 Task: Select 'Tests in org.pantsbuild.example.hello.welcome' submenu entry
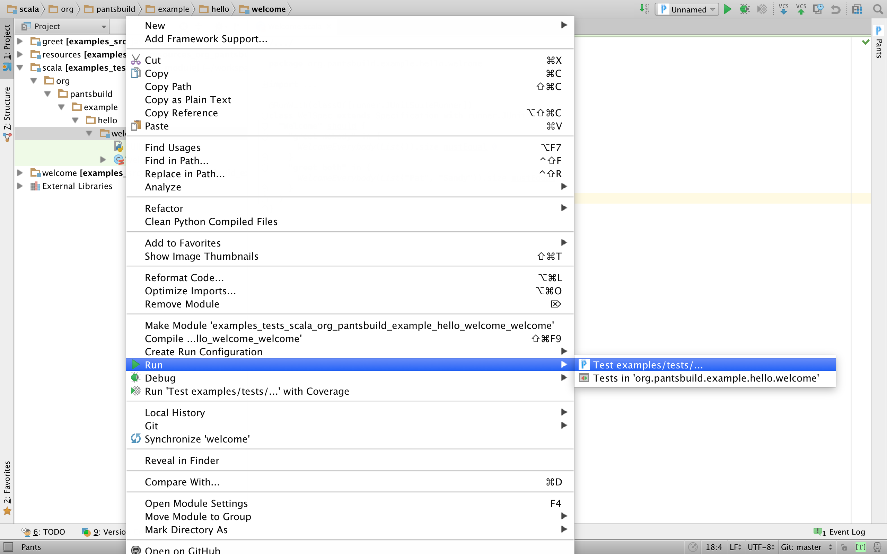point(705,378)
